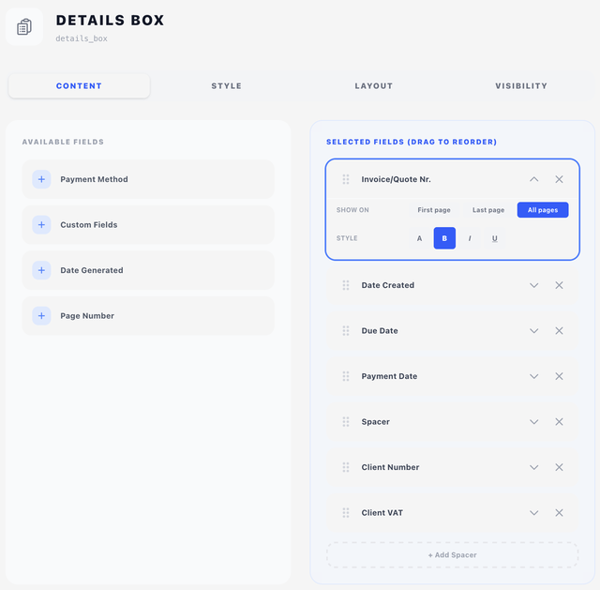Open the Visibility tab
Image resolution: width=600 pixels, height=590 pixels.
(x=521, y=85)
